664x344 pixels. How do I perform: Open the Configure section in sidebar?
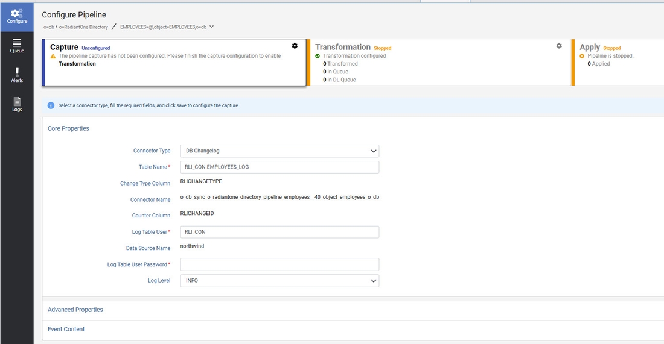pyautogui.click(x=17, y=17)
